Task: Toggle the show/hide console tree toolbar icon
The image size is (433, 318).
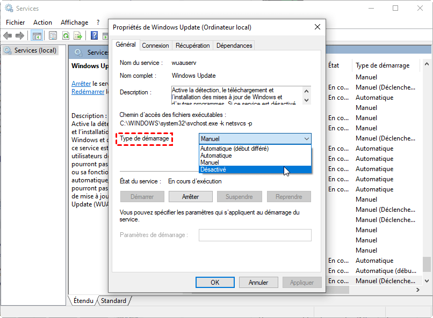Action: click(37, 35)
